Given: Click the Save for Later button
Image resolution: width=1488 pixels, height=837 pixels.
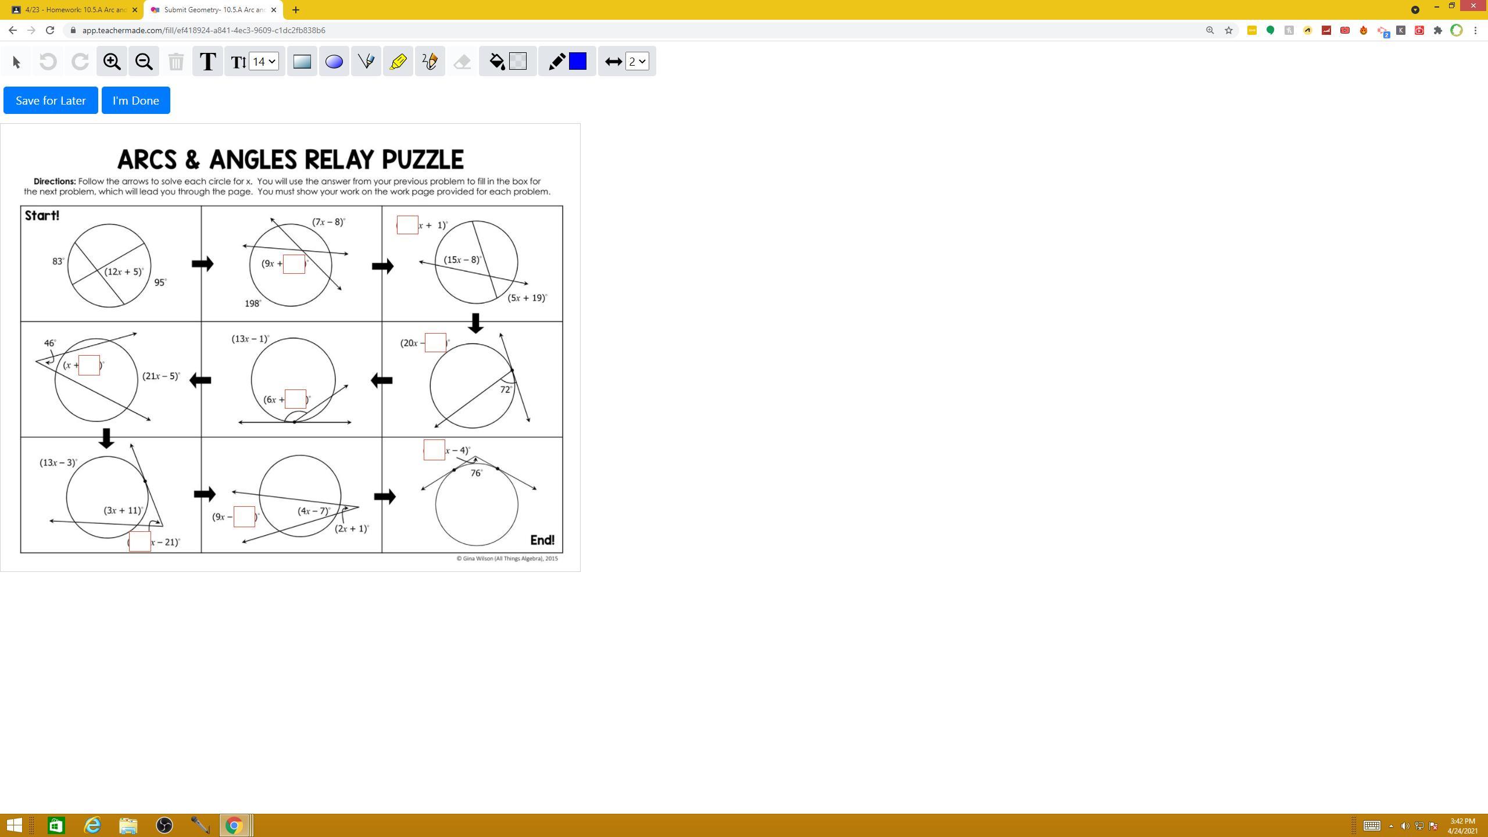Looking at the screenshot, I should pos(51,101).
